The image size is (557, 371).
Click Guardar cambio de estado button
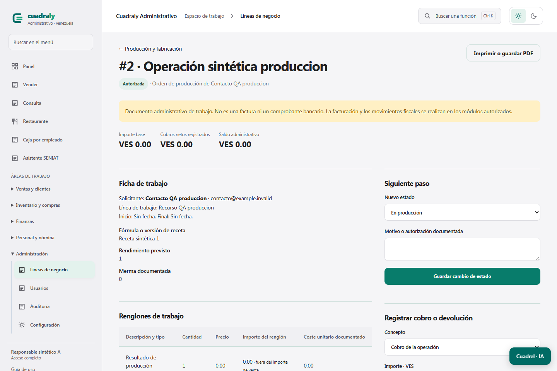(462, 276)
